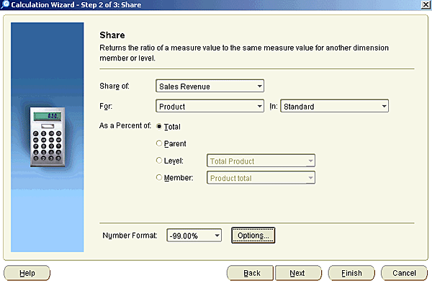Cancel the Calculation Wizard
The width and height of the screenshot is (432, 286).
[404, 273]
